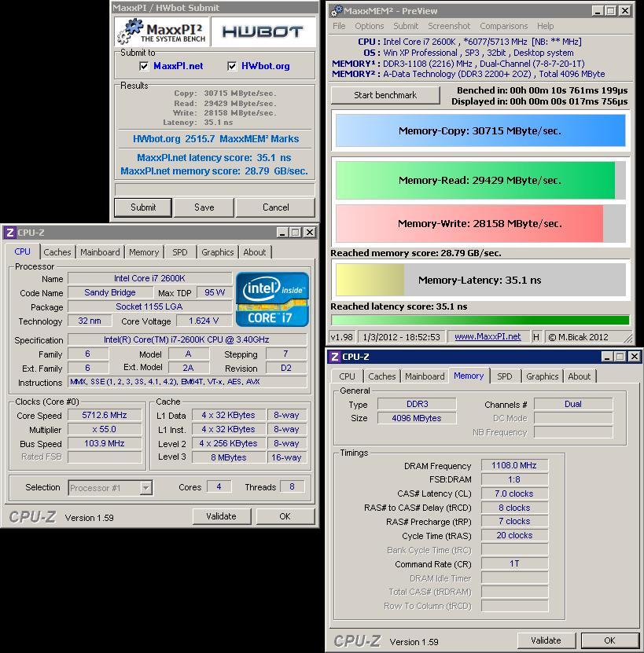Click OK in CPU-Z Memory window
Image resolution: width=644 pixels, height=653 pixels.
point(610,640)
